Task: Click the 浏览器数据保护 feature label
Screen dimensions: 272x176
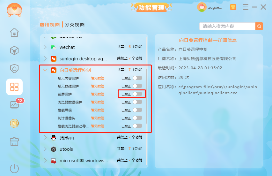Action: [70, 102]
